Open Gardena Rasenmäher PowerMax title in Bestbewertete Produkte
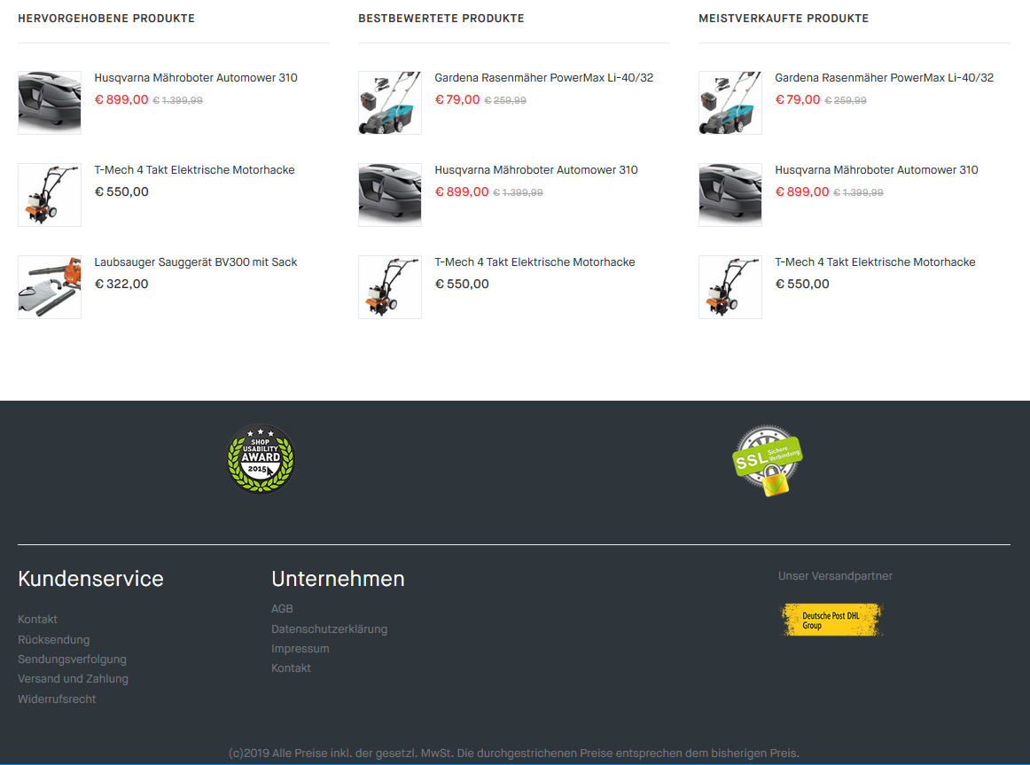Viewport: 1030px width, 765px height. [544, 77]
